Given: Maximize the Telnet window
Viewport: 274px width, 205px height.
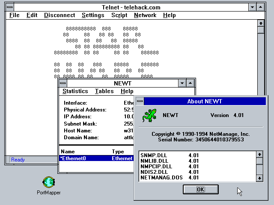Looking at the screenshot, I should (260, 7).
